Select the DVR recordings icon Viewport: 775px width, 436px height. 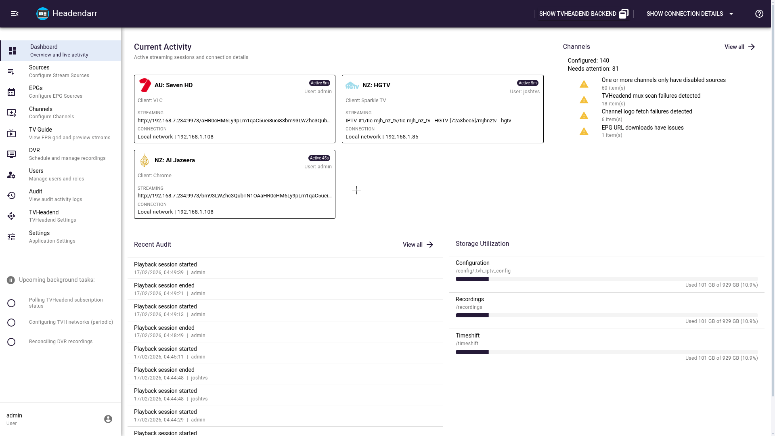tap(11, 154)
